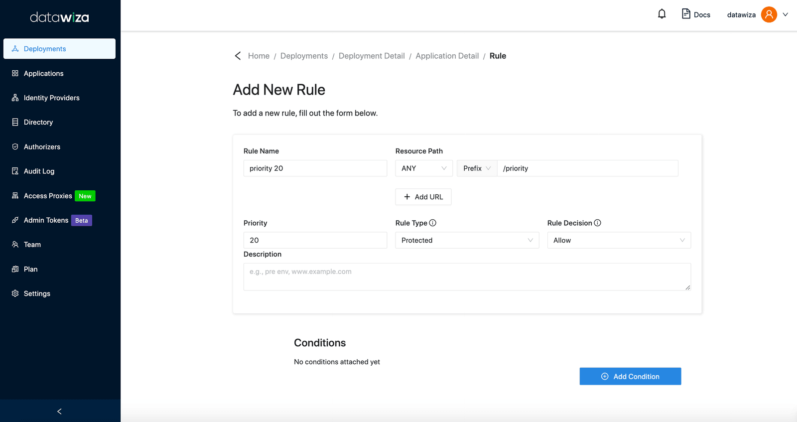
Task: Click the Conditions heading
Action: [x=320, y=343]
